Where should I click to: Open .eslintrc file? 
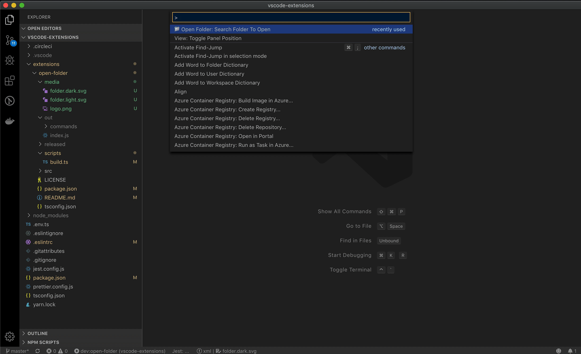click(81, 242)
